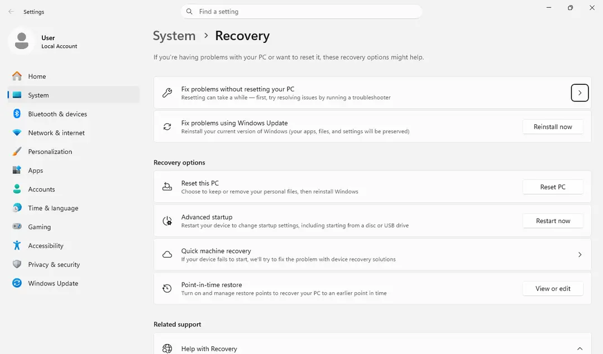Expand the Quick machine recovery chevron

coord(580,255)
